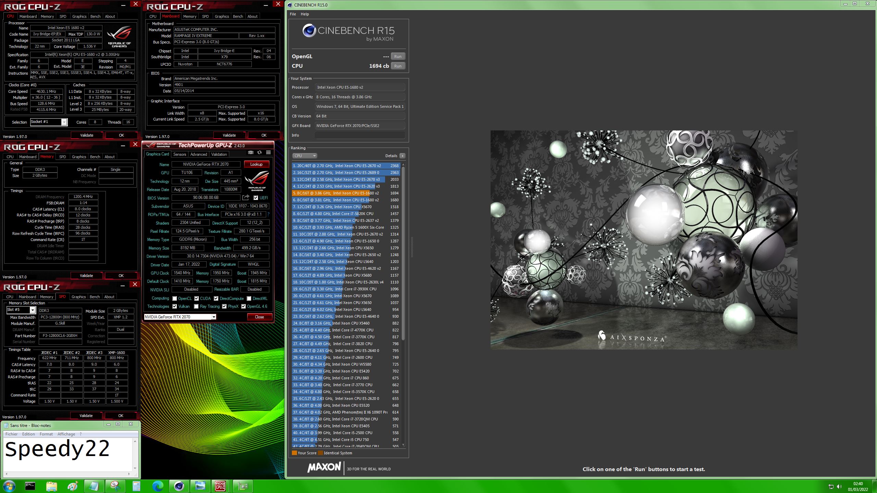Open the photo viewer taskbar icon
This screenshot has width=877, height=493.
click(200, 486)
